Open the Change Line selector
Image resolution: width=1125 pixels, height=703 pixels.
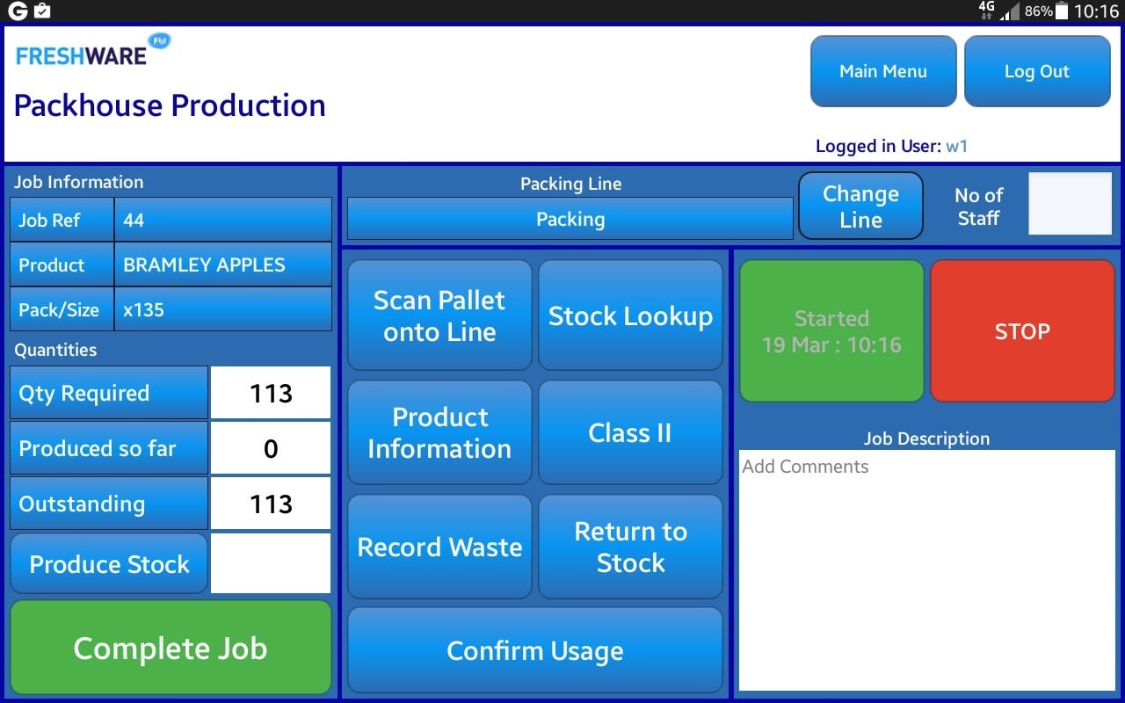[x=860, y=206]
